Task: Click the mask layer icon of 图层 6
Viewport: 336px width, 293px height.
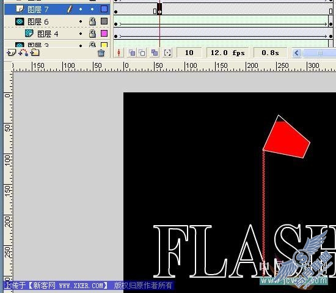Action: click(20, 21)
